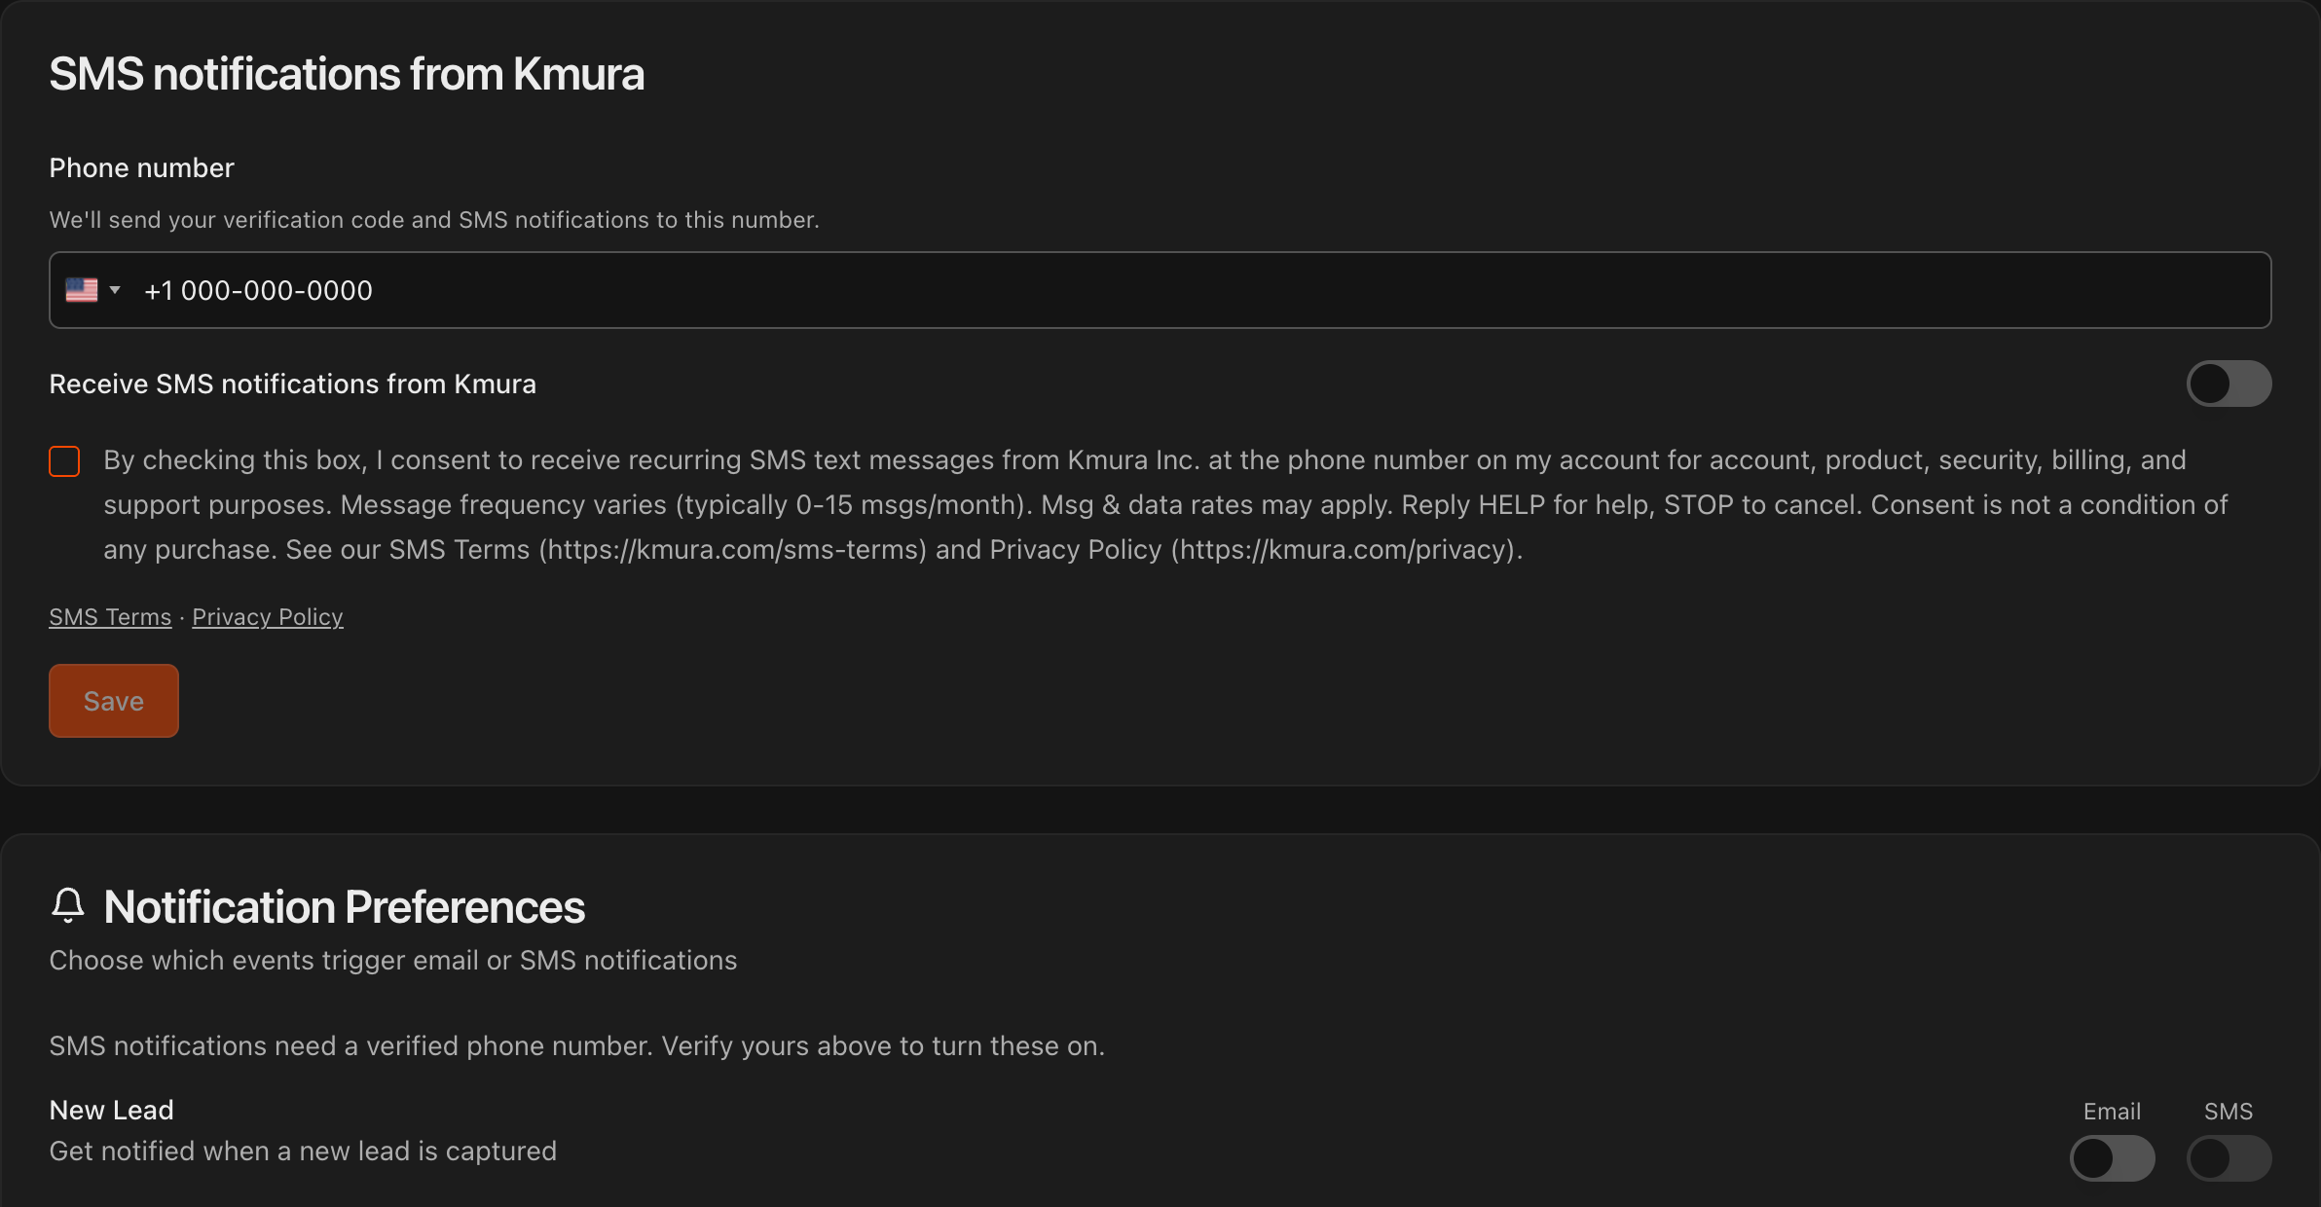Image resolution: width=2321 pixels, height=1207 pixels.
Task: Click the 'New Lead' row title
Action: [x=112, y=1110]
